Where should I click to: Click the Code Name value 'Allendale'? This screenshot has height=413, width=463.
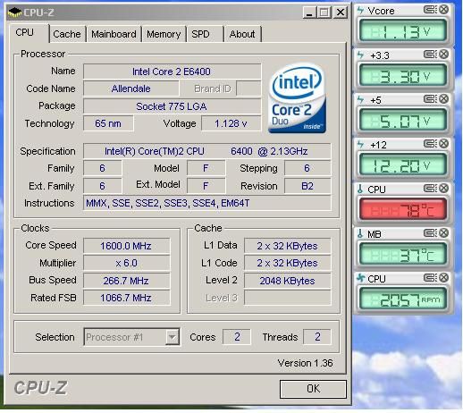[131, 88]
